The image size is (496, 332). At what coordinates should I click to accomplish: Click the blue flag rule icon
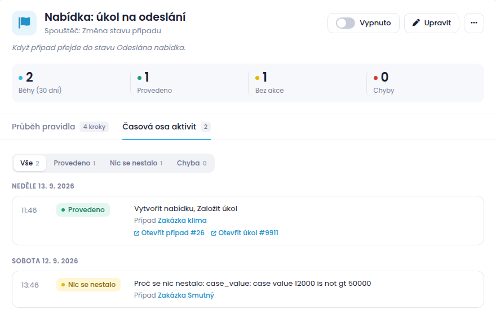[x=24, y=23]
